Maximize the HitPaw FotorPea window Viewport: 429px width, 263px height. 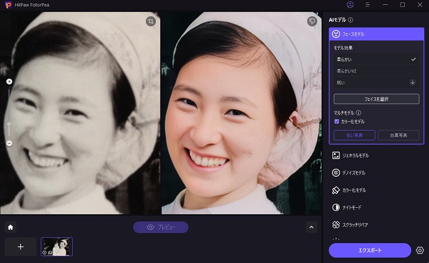point(403,5)
